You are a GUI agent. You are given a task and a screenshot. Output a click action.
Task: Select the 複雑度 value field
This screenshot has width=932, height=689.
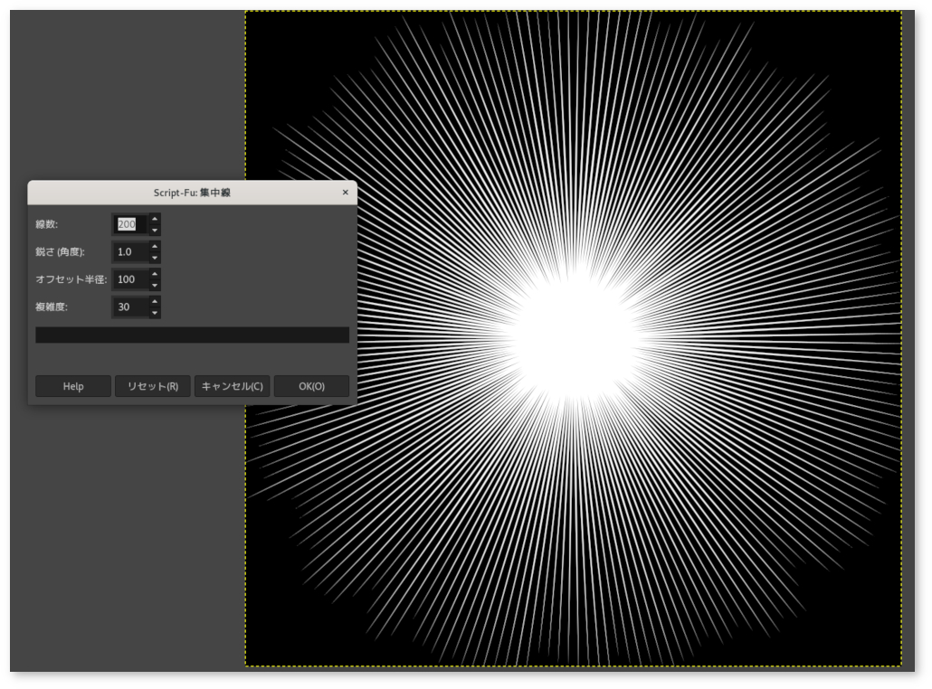click(129, 307)
